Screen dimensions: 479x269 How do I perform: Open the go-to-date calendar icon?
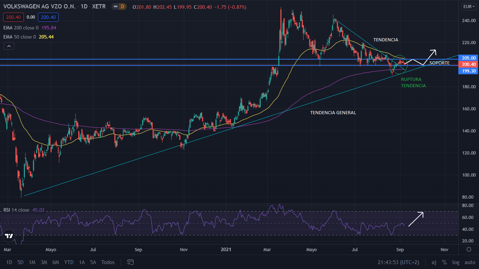tap(130, 262)
